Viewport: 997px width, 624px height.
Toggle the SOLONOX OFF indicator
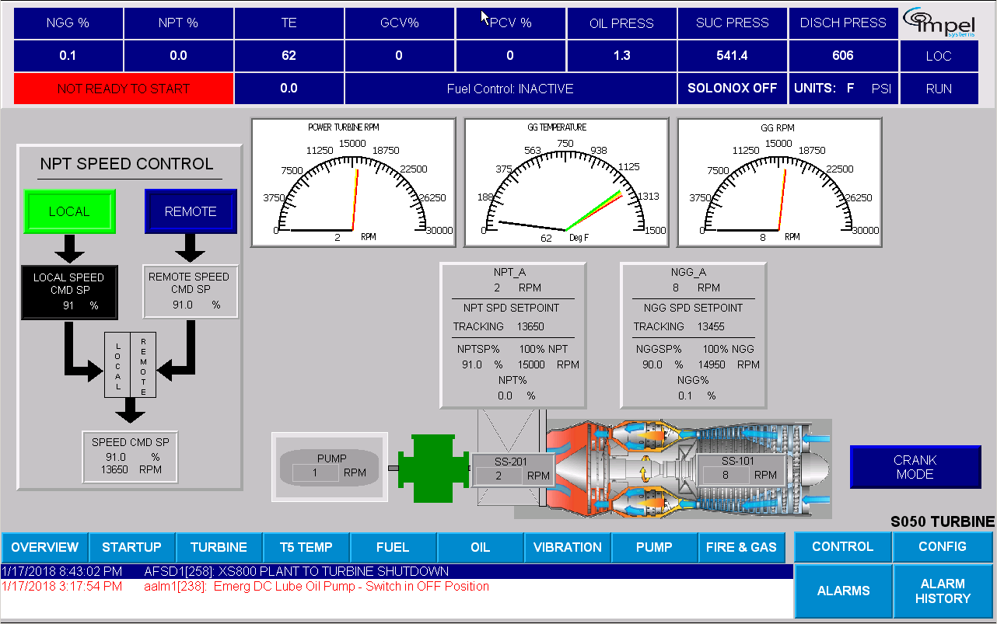tap(732, 89)
